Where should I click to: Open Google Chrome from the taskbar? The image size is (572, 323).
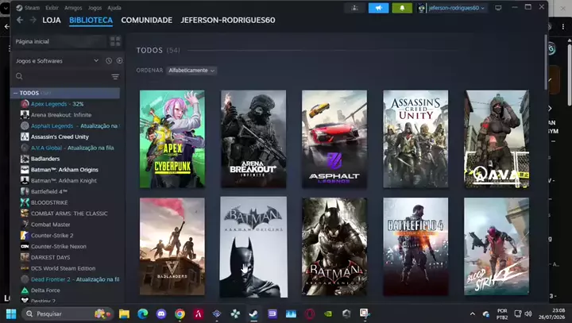coord(180,313)
